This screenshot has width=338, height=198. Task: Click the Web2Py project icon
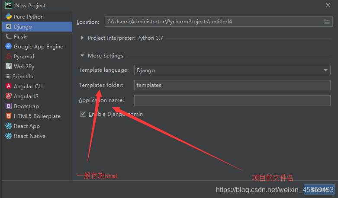click(x=9, y=66)
